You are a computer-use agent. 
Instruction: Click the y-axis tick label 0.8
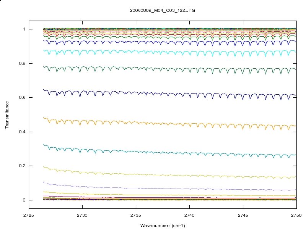pyautogui.click(x=22, y=63)
